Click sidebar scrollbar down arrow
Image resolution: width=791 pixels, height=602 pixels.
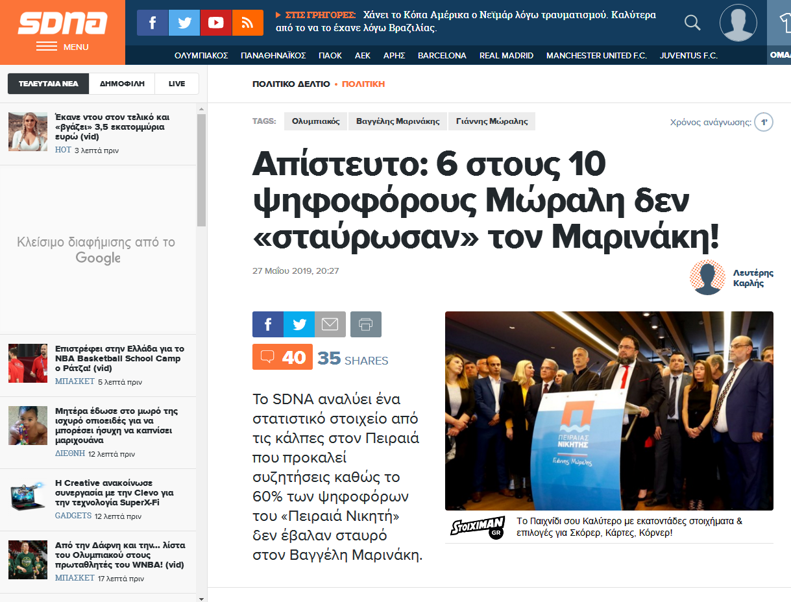201,597
